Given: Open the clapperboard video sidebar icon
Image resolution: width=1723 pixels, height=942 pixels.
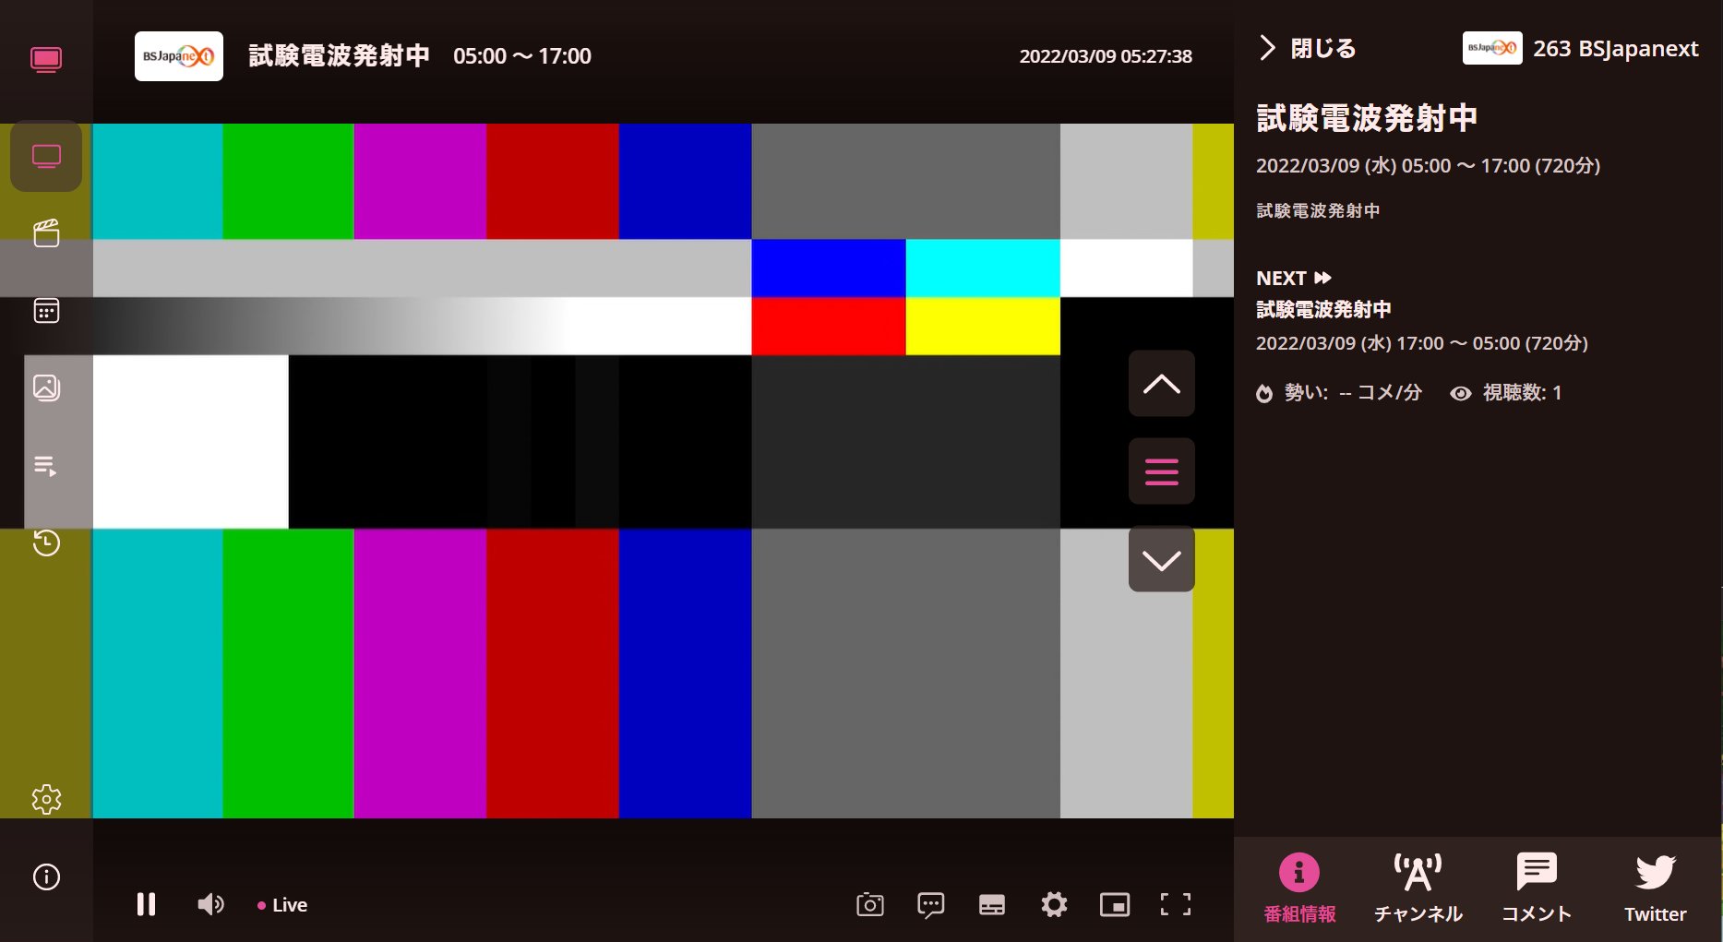Looking at the screenshot, I should click(45, 233).
